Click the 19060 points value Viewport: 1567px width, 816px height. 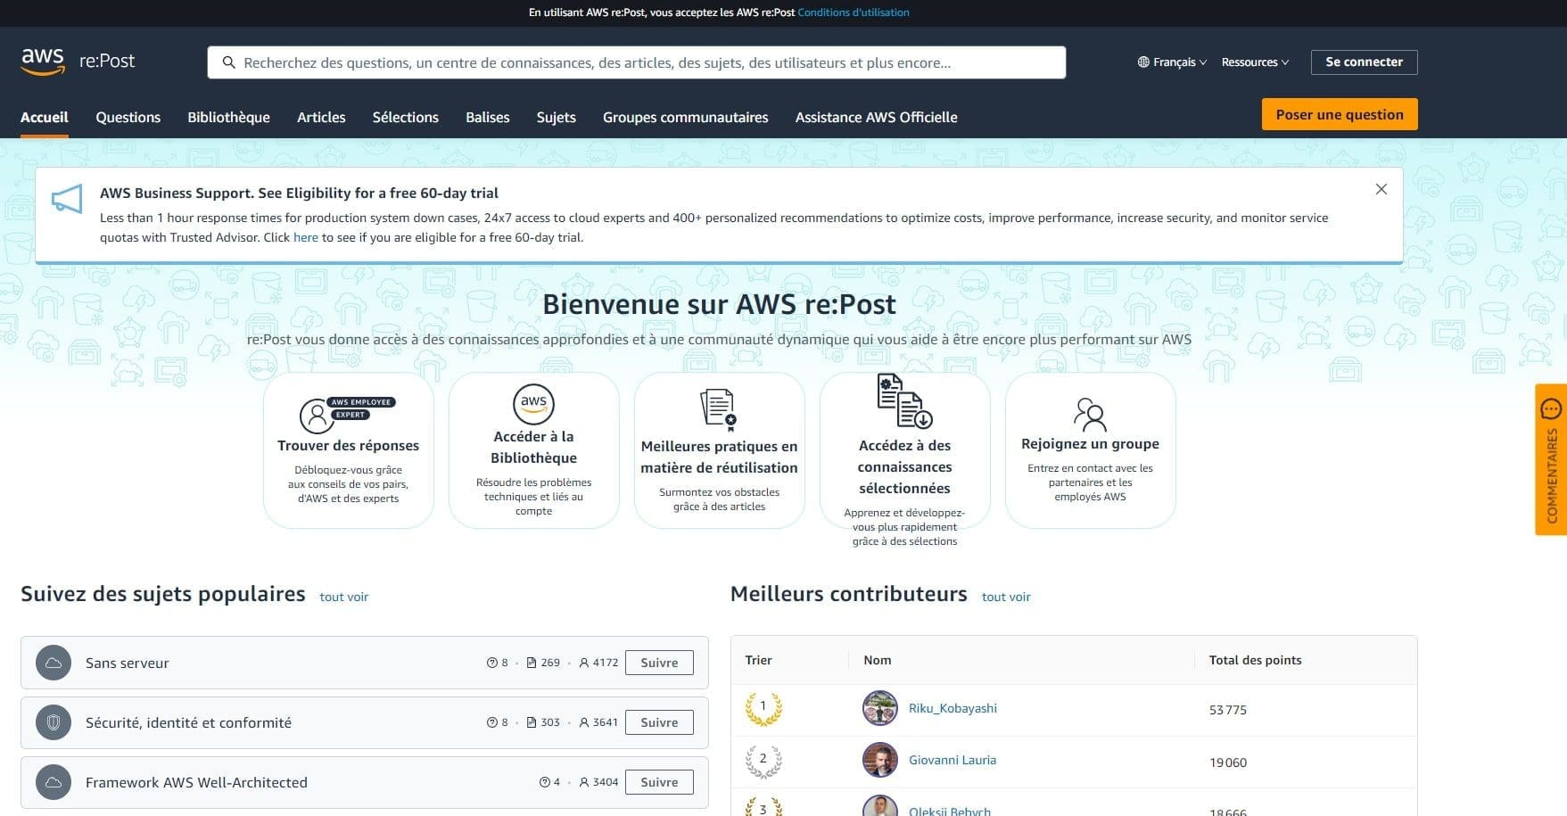1228,762
